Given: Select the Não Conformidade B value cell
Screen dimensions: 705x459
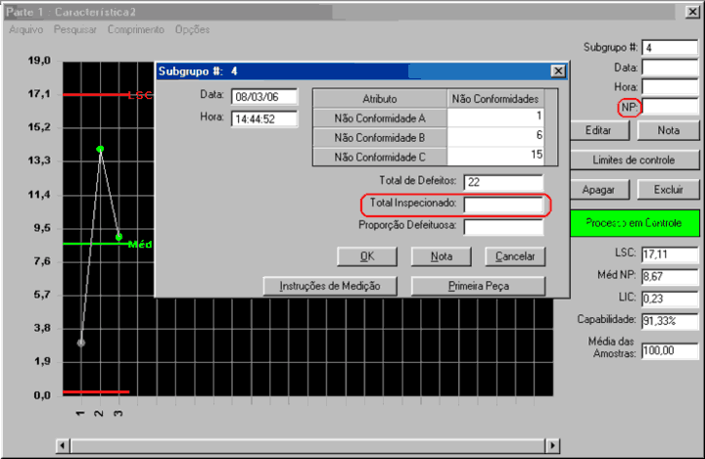Looking at the screenshot, I should (x=495, y=137).
